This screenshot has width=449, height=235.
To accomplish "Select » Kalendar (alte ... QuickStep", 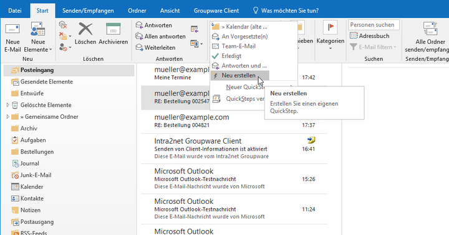I will (239, 27).
